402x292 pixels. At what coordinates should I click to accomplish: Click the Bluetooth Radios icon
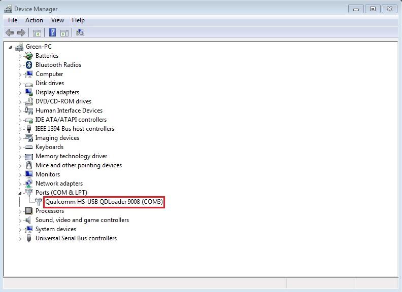pyautogui.click(x=29, y=65)
